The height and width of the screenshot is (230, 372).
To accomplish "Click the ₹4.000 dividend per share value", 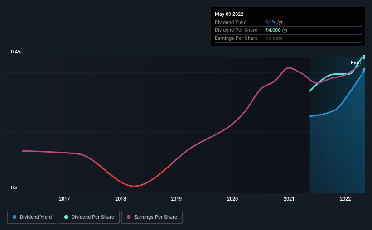I will pos(273,30).
